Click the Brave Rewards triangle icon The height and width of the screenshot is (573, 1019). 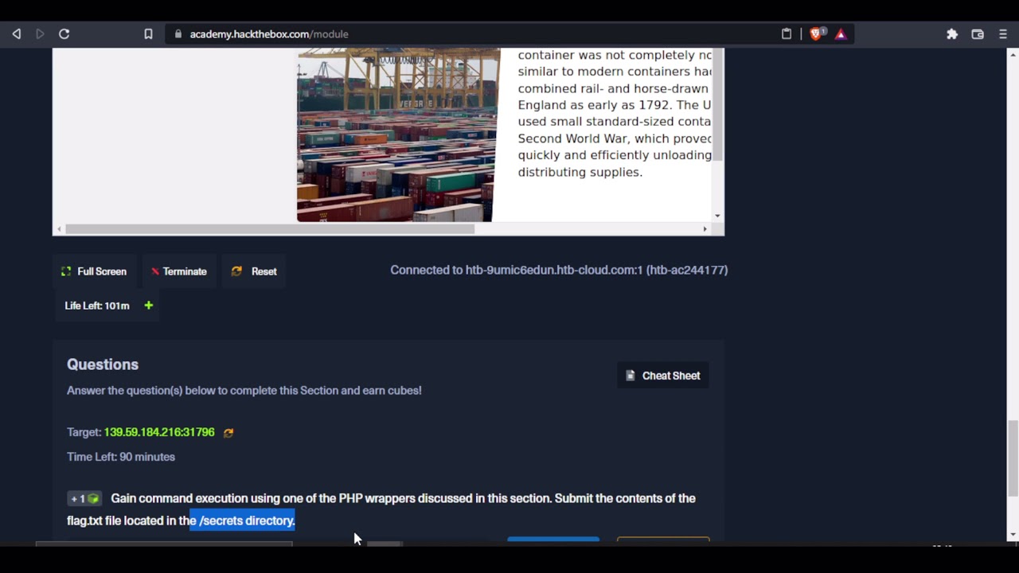841,34
